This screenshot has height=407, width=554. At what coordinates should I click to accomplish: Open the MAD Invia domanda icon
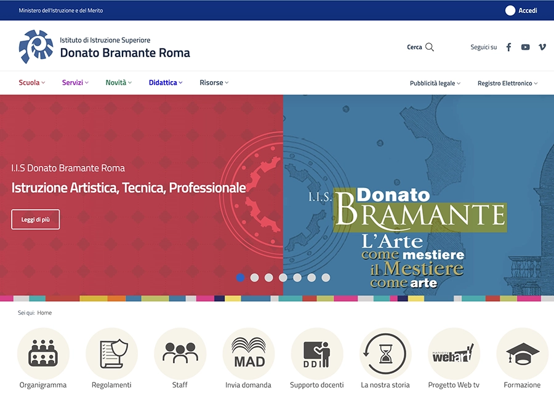tap(249, 354)
